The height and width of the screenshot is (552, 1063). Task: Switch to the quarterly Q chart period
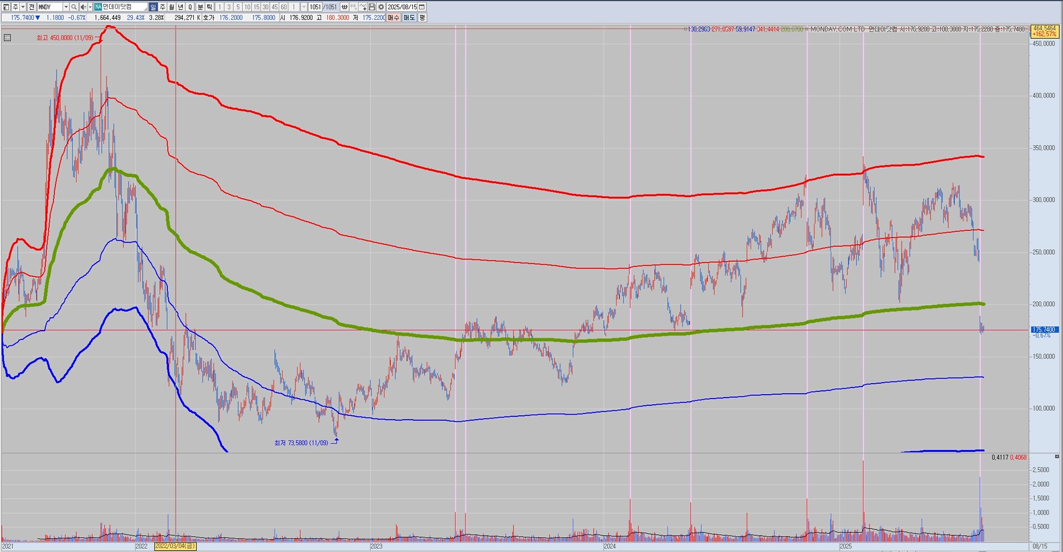190,7
